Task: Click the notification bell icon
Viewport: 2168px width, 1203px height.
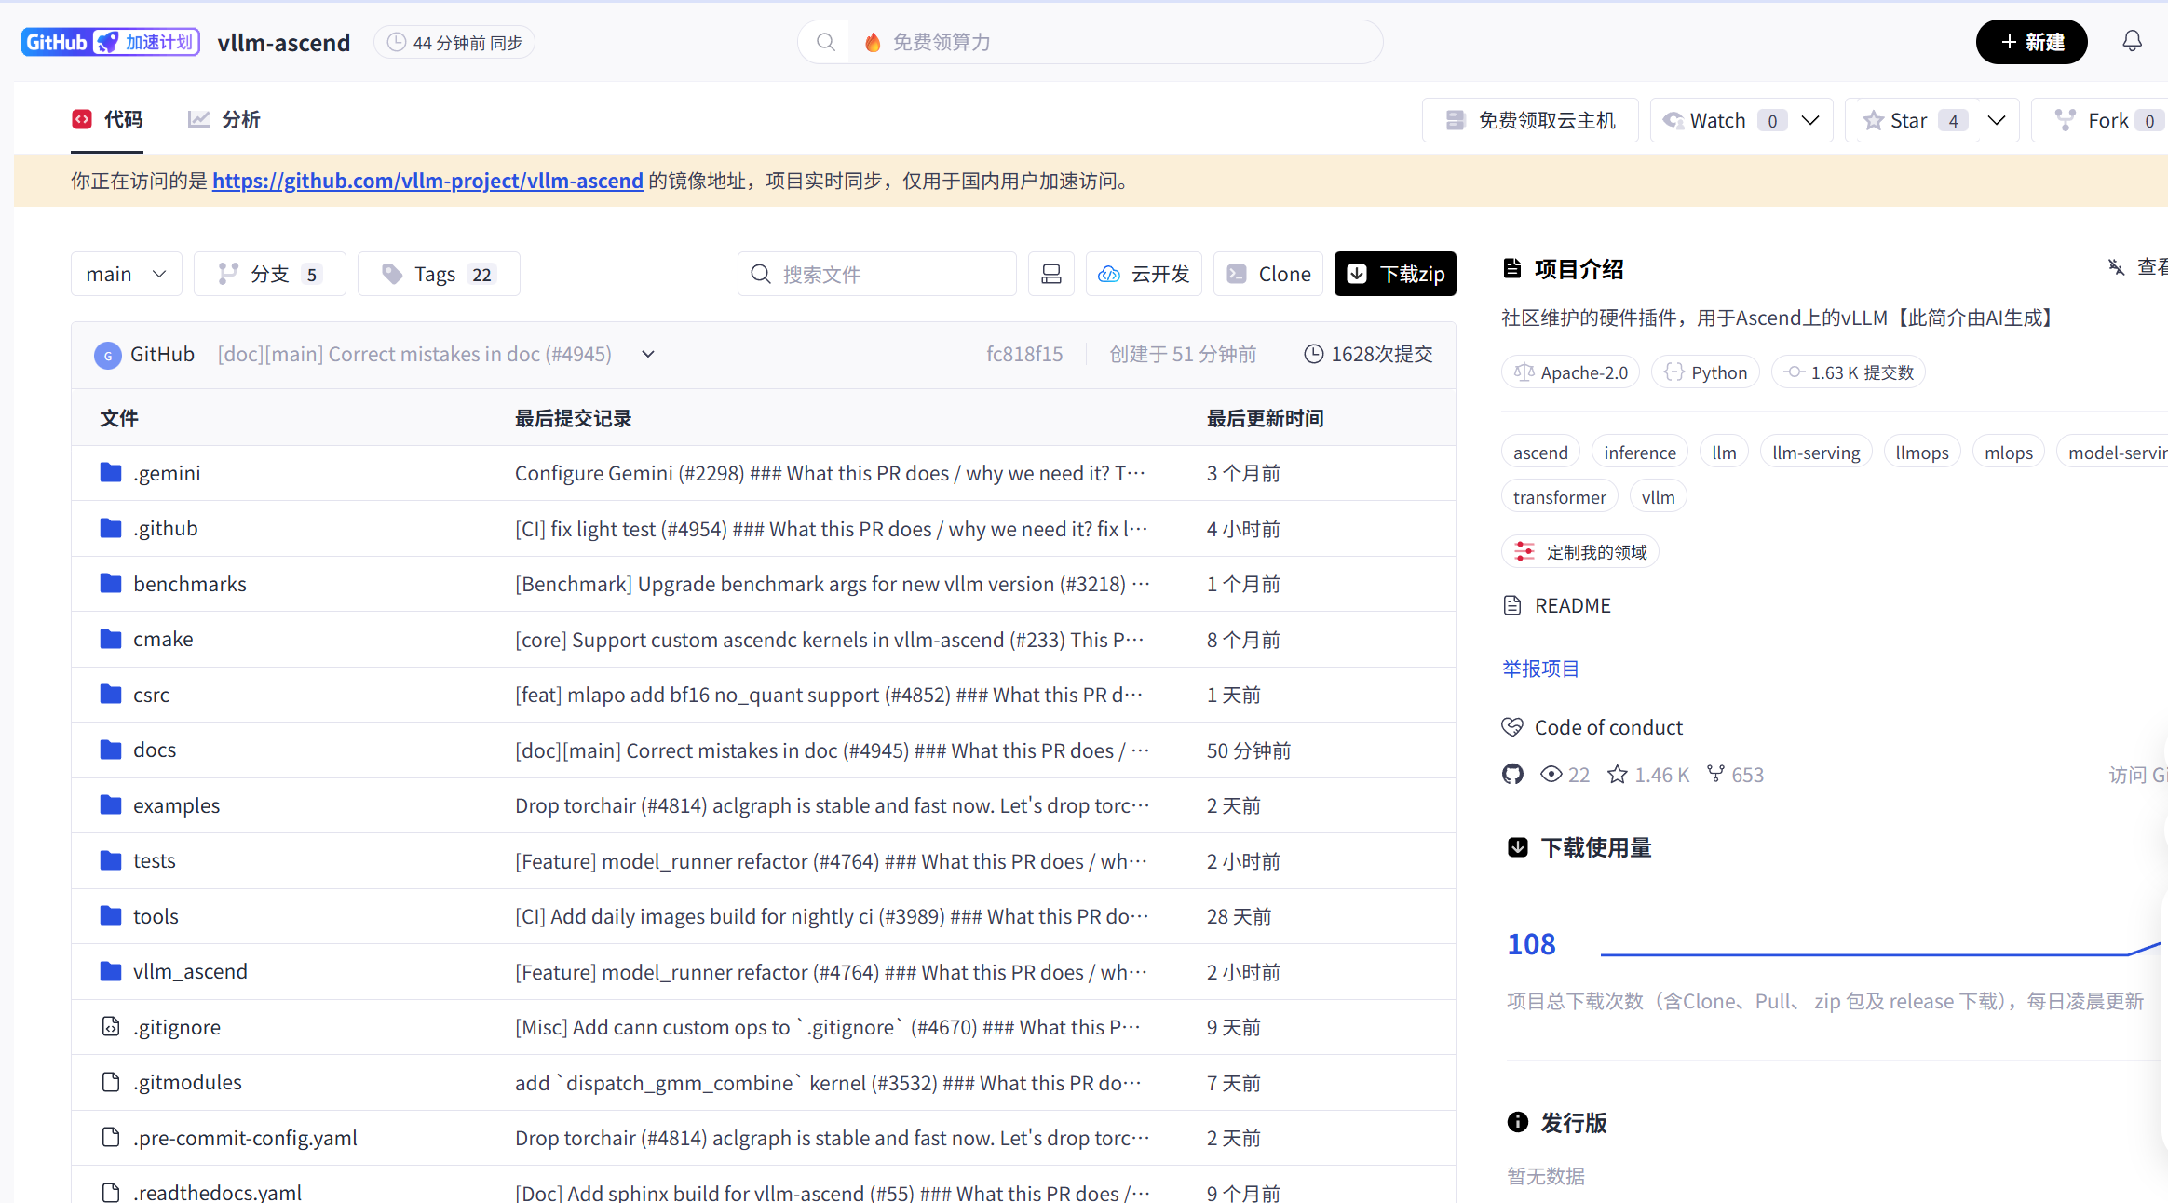Action: coord(2132,42)
